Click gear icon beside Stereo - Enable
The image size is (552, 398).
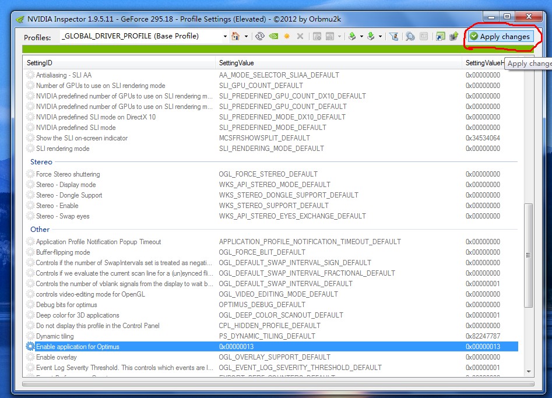[x=30, y=206]
